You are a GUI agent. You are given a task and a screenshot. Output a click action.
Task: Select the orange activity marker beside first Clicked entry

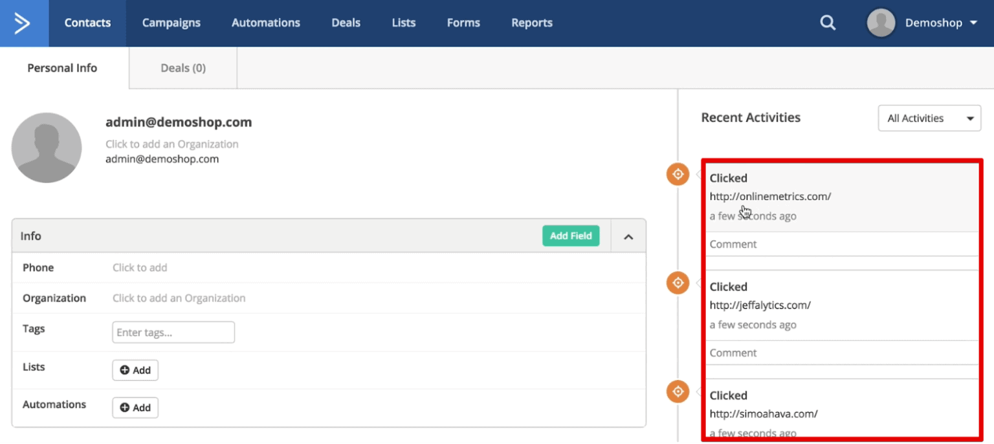point(678,173)
